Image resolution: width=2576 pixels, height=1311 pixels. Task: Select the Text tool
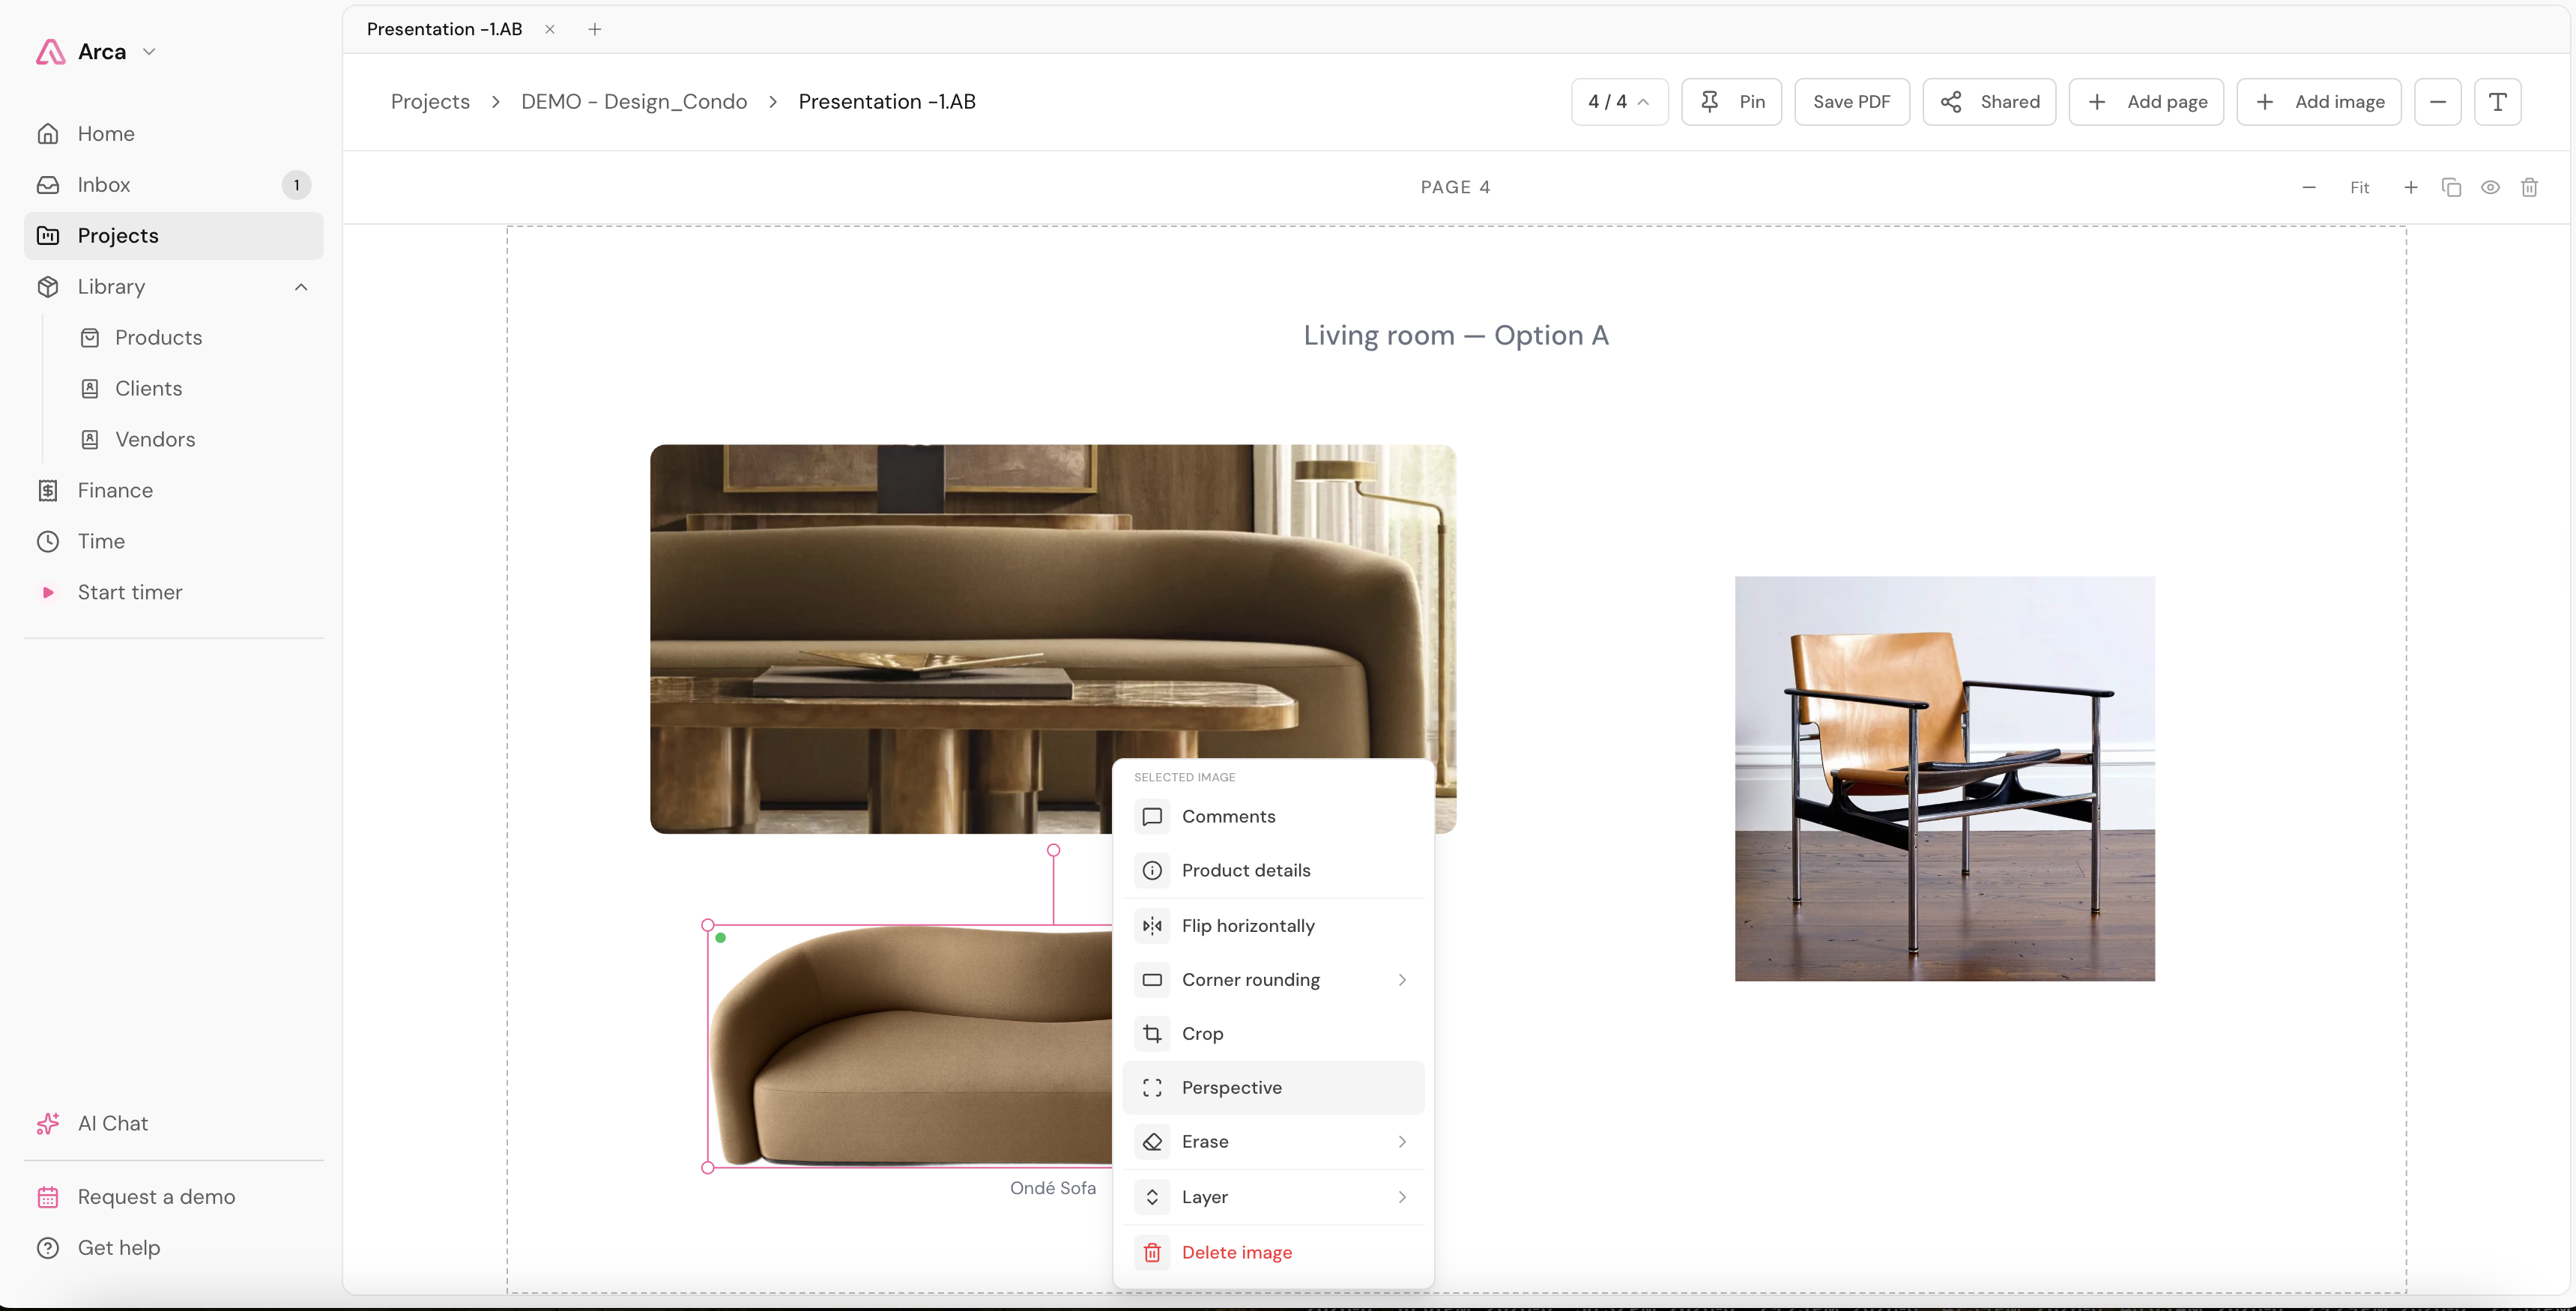click(2498, 102)
